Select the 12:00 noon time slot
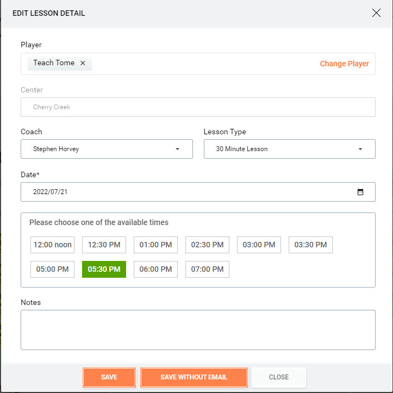The image size is (393, 393). click(52, 245)
